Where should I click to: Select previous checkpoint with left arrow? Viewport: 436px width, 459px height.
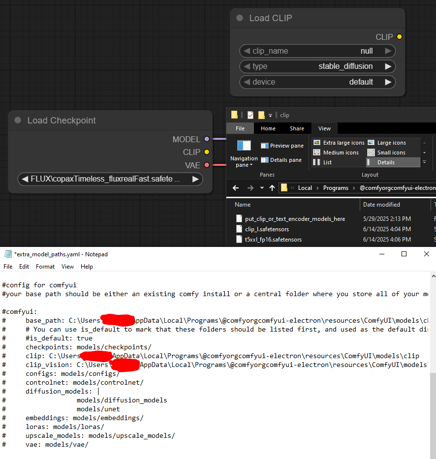click(25, 179)
